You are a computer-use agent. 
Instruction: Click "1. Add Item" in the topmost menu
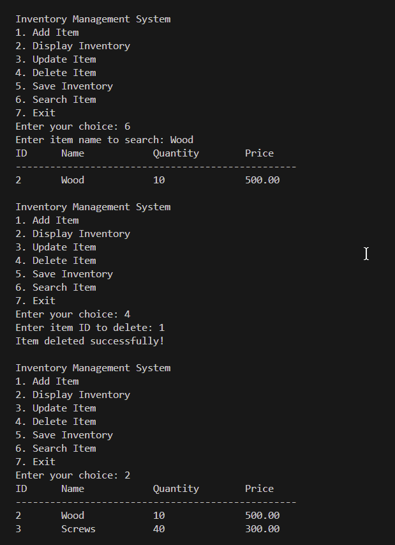tap(47, 33)
